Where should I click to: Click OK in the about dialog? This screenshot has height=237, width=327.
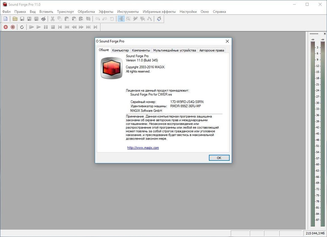click(x=219, y=158)
